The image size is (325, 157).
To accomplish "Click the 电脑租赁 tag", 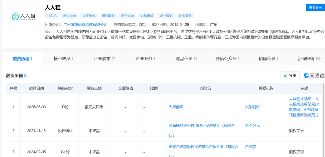I will [147, 16].
